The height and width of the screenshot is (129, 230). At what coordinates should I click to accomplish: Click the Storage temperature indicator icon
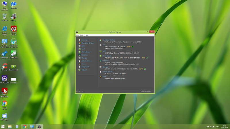pyautogui.click(x=145, y=69)
